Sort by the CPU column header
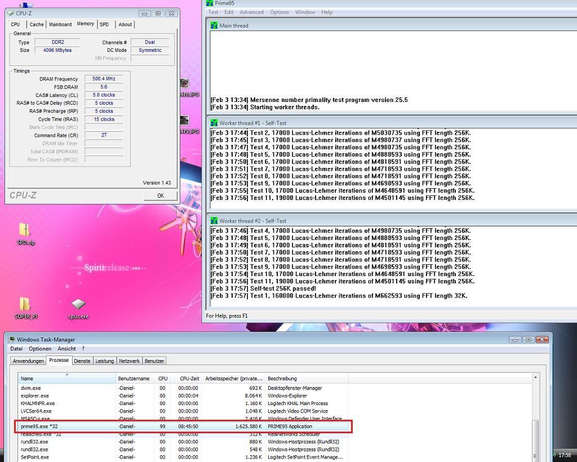577x462 pixels. 162,378
